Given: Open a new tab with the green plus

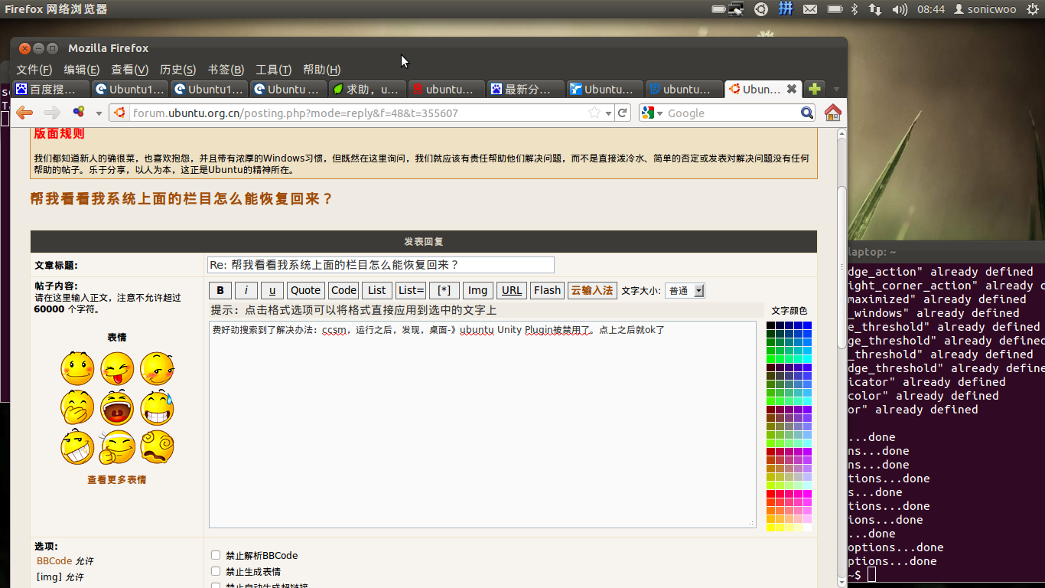Looking at the screenshot, I should click(x=815, y=89).
